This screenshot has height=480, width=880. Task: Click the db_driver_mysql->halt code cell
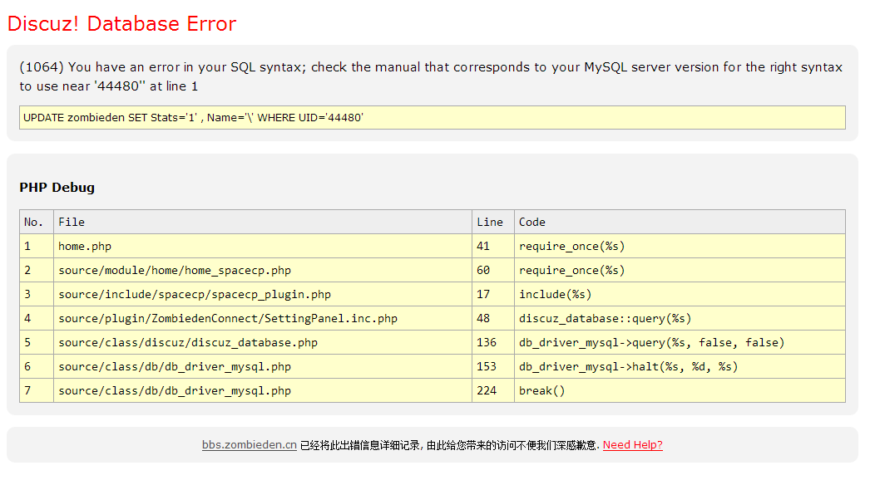pyautogui.click(x=680, y=366)
